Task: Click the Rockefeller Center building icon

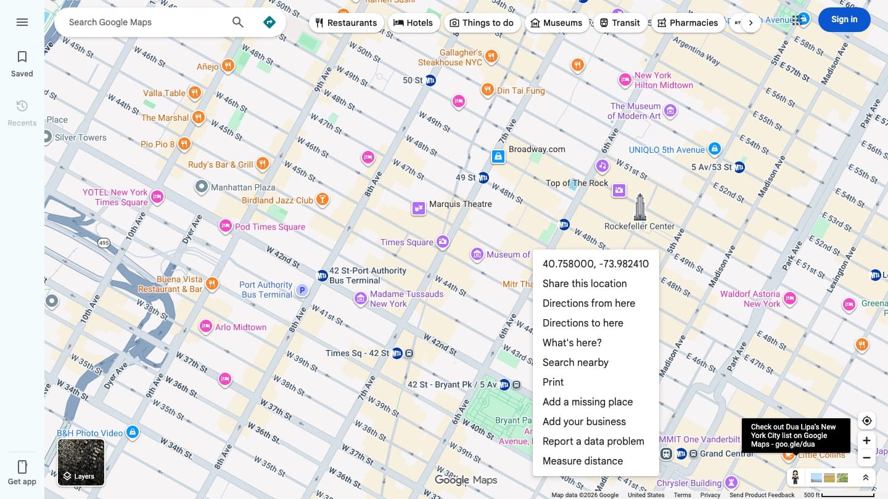Action: [x=640, y=207]
